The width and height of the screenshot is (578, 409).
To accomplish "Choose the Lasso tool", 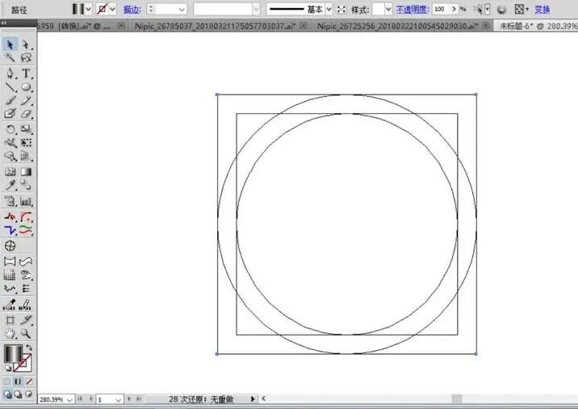I will coord(26,58).
